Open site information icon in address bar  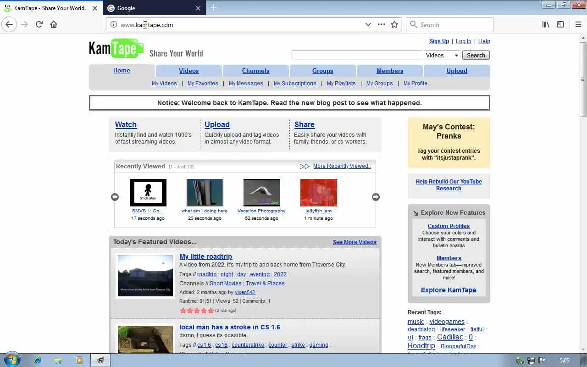point(113,24)
